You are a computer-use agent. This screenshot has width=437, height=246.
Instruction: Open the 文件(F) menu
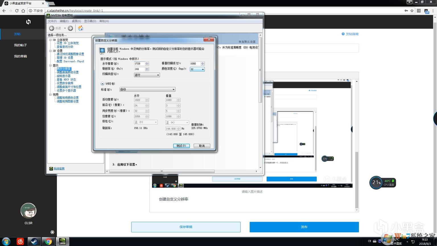[x=52, y=21]
